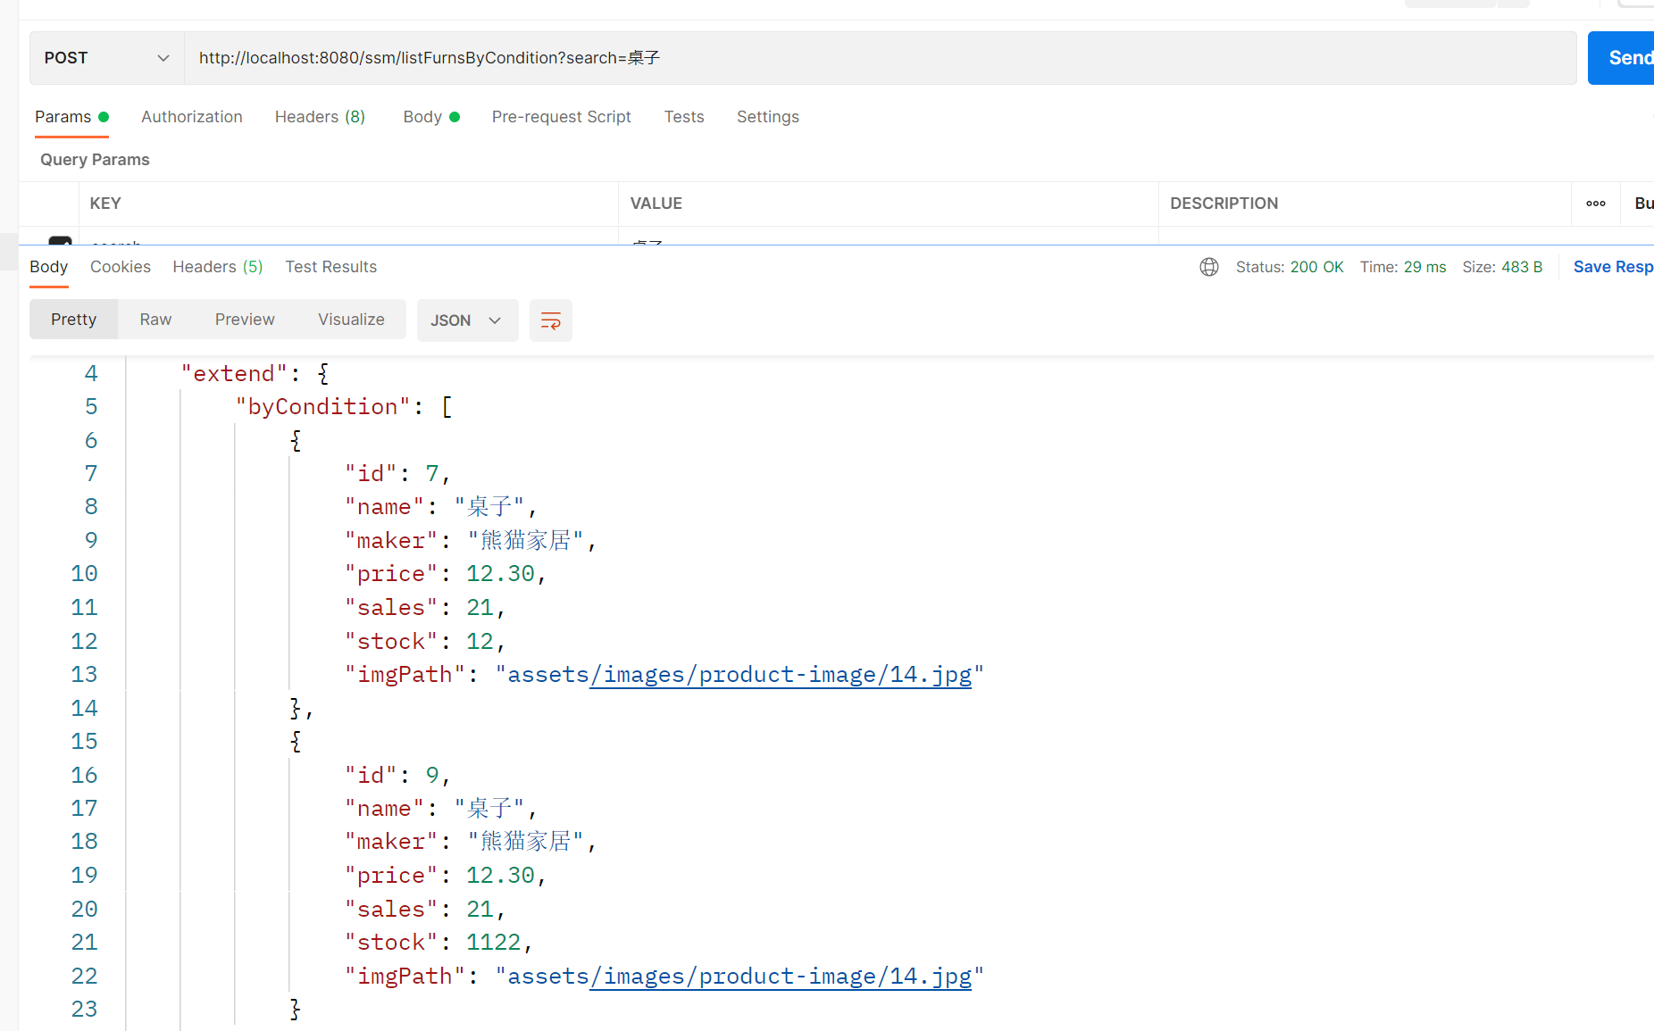Click the "extend" key on line 4
Screen dimensions: 1654x1031
(234, 374)
